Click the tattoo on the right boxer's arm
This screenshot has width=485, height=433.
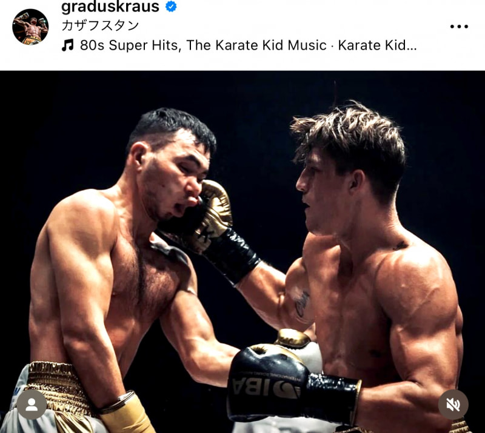coord(302,305)
